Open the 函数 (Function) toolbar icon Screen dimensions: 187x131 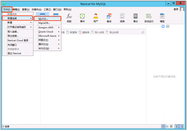point(69,18)
